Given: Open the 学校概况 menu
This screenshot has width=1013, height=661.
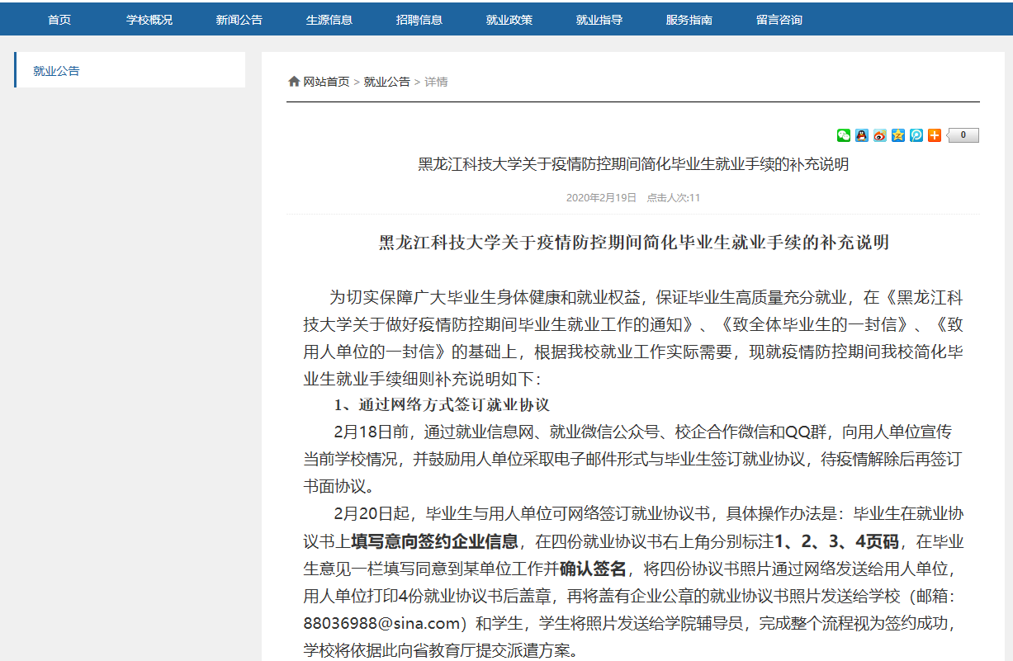Looking at the screenshot, I should (x=149, y=20).
